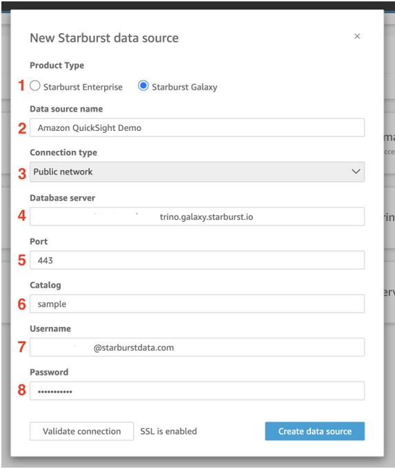Click the red number 3 annotation marker
The height and width of the screenshot is (469, 395).
click(22, 174)
